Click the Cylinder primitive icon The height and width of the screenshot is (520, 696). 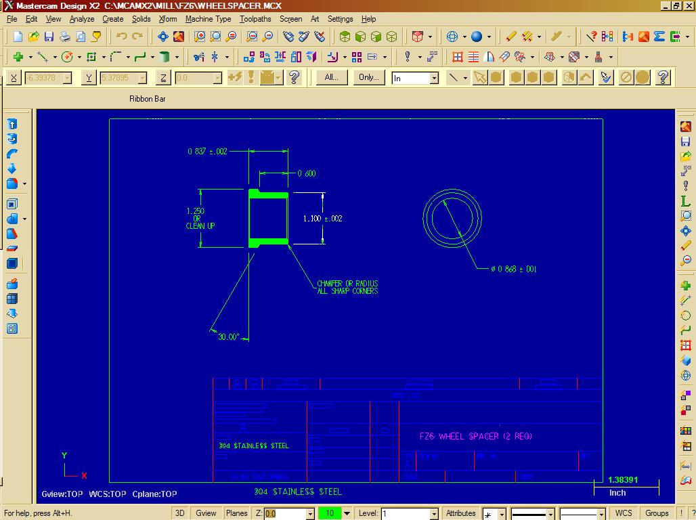pyautogui.click(x=165, y=57)
